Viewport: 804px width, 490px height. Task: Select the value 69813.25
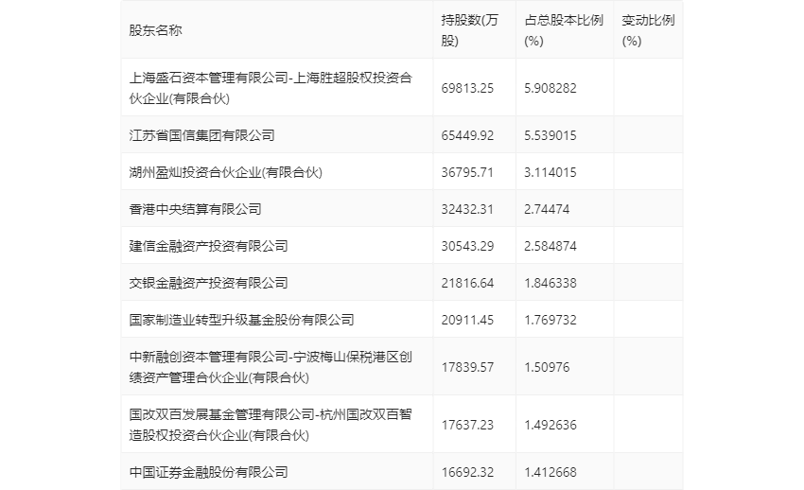467,88
